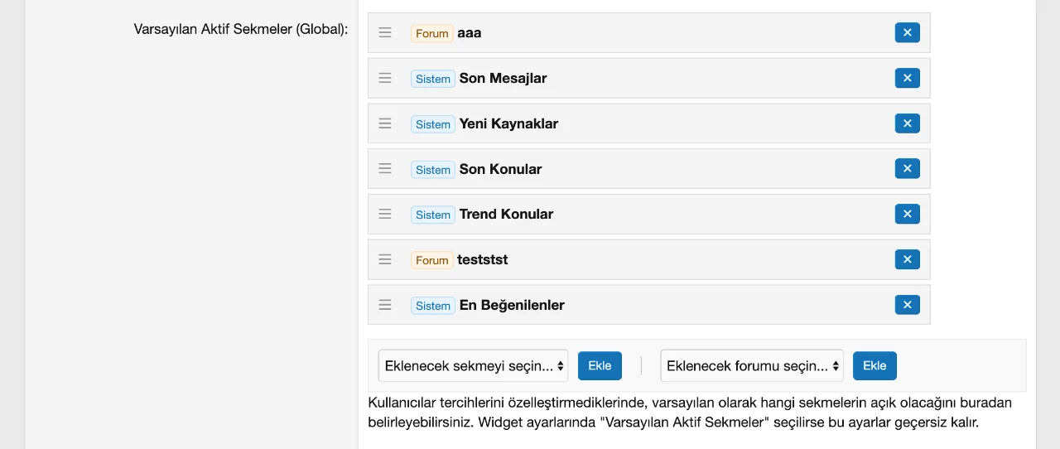Delete the 'En Beğenilenler' tab
Image resolution: width=1060 pixels, height=449 pixels.
[907, 305]
